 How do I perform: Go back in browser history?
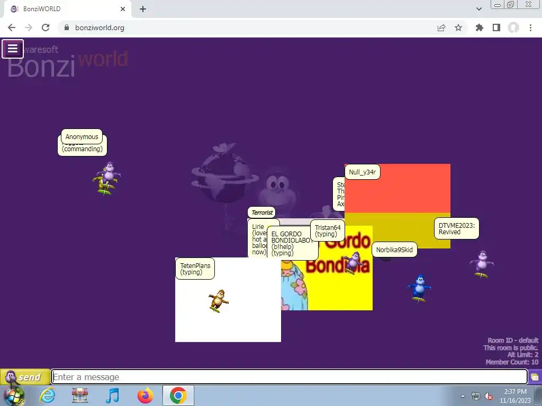pyautogui.click(x=12, y=27)
